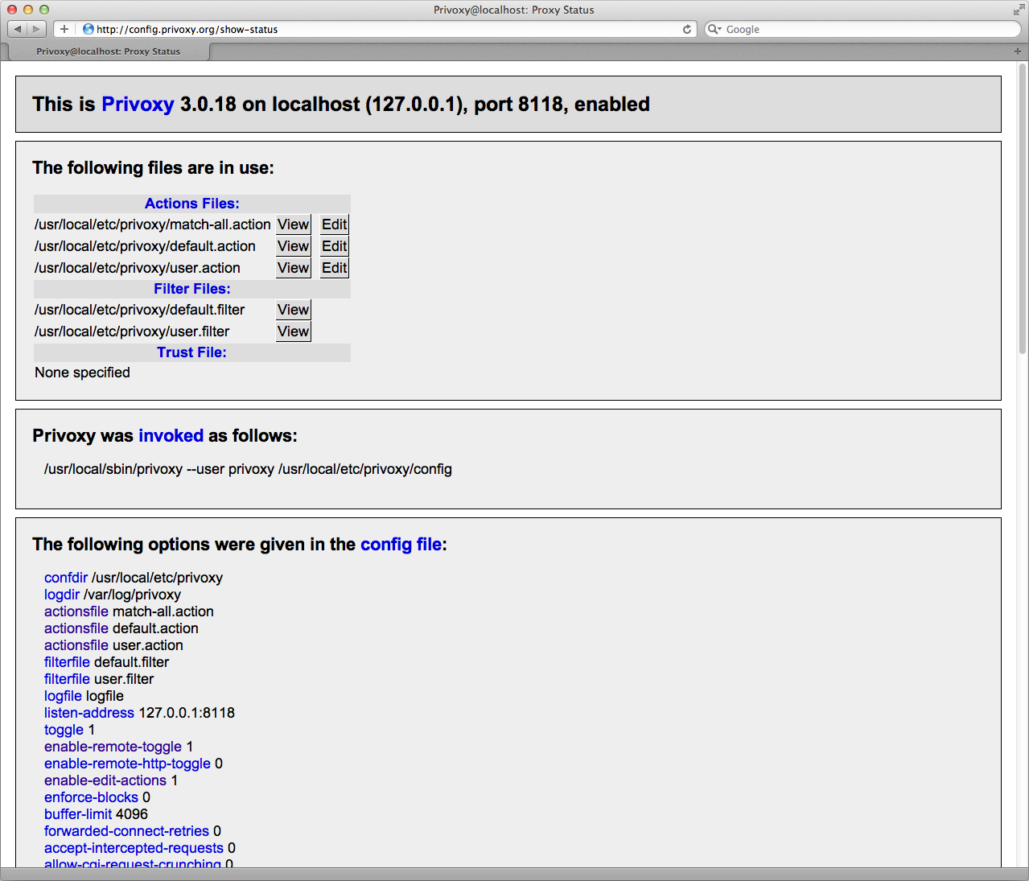Open the accept-intercepted-requests link
This screenshot has width=1029, height=881.
(x=134, y=848)
